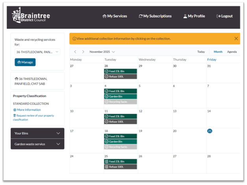Click the Wednesday column header
Screen dimensions: 247x185
click(147, 60)
